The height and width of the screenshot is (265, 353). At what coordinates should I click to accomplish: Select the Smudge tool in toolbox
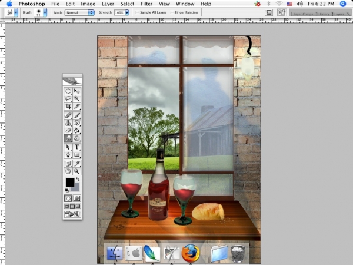click(x=68, y=138)
